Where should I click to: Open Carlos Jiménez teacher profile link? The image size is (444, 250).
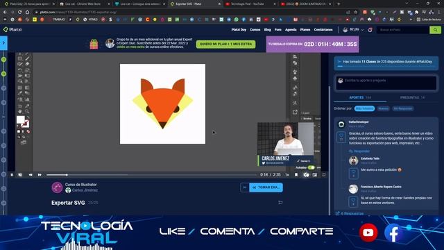[85, 190]
